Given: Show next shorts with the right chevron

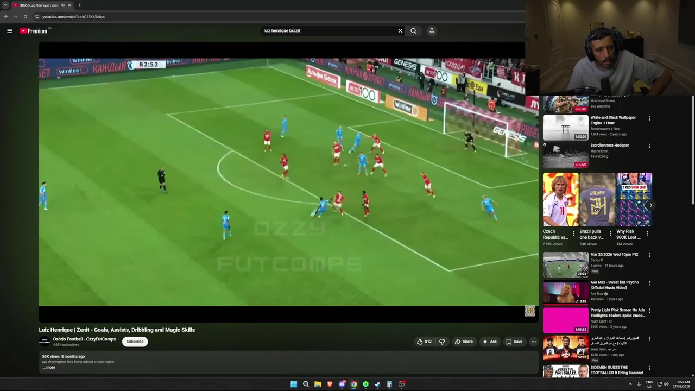Looking at the screenshot, I should pyautogui.click(x=650, y=205).
